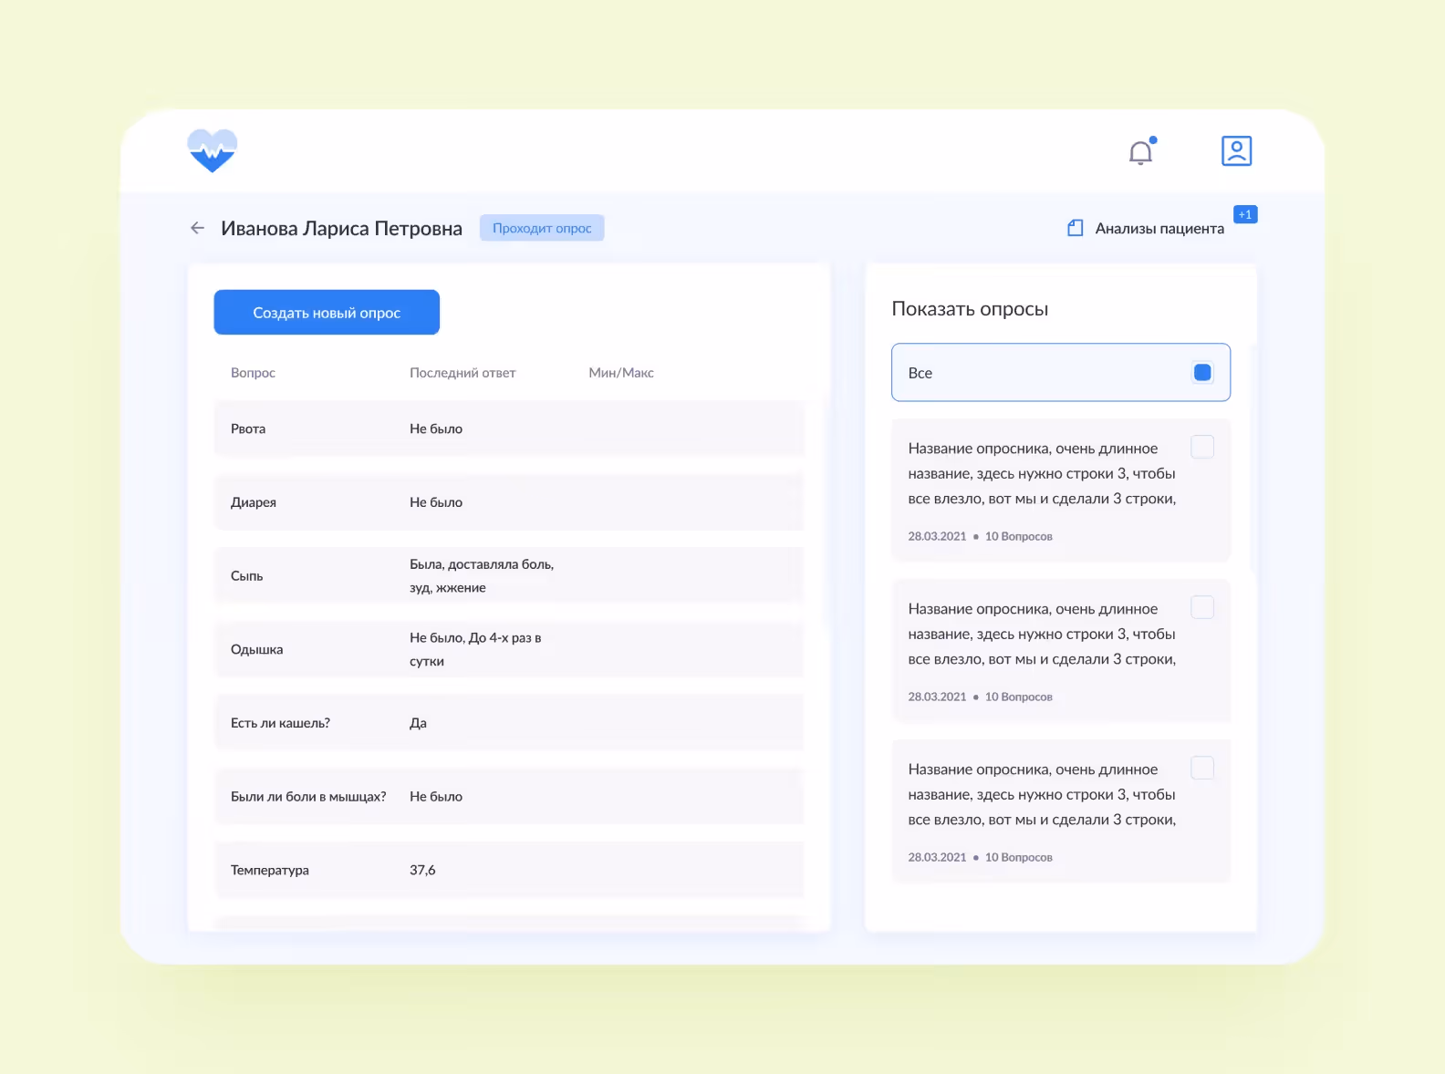The image size is (1445, 1074).
Task: Click the Последний ответ column header
Action: coord(463,373)
